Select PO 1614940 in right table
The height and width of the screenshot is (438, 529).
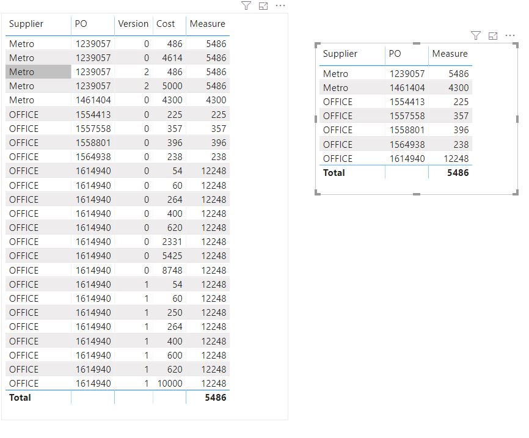point(407,159)
